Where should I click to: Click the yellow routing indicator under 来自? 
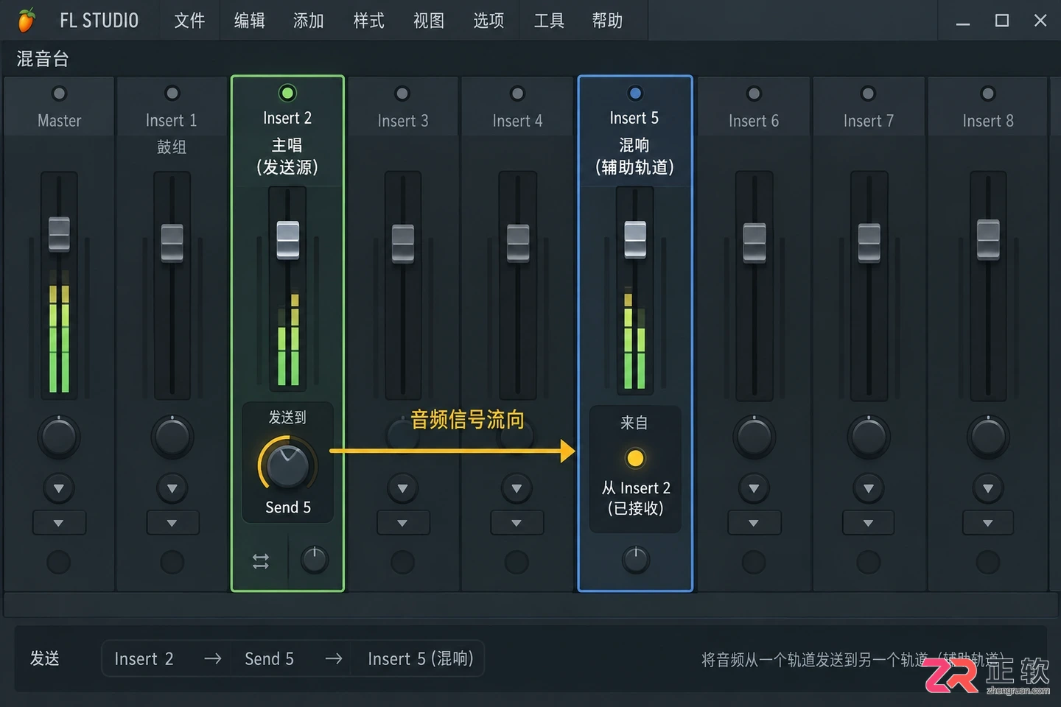tap(635, 458)
